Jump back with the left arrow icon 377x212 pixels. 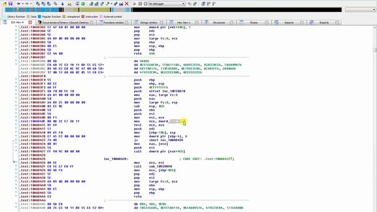pos(18,4)
